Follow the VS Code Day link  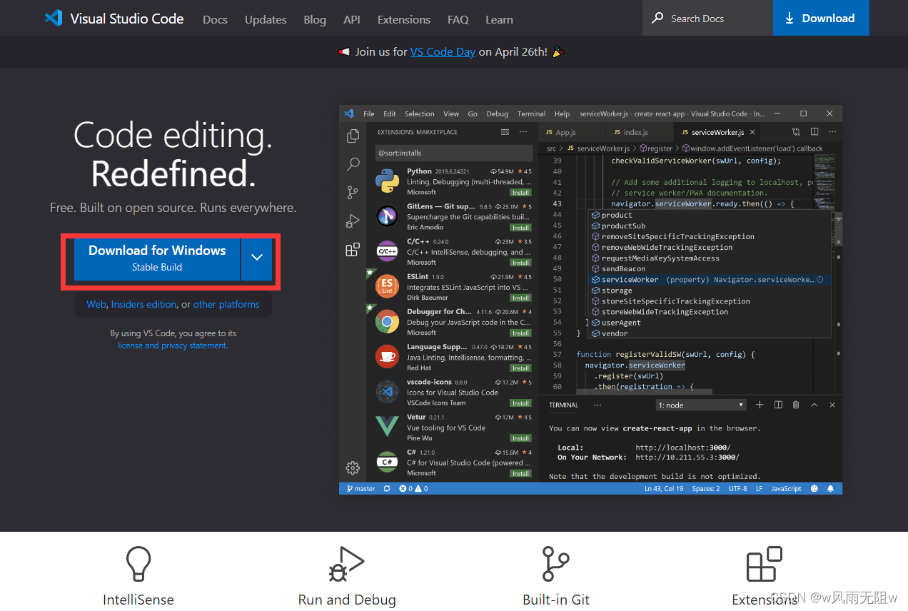coord(443,51)
